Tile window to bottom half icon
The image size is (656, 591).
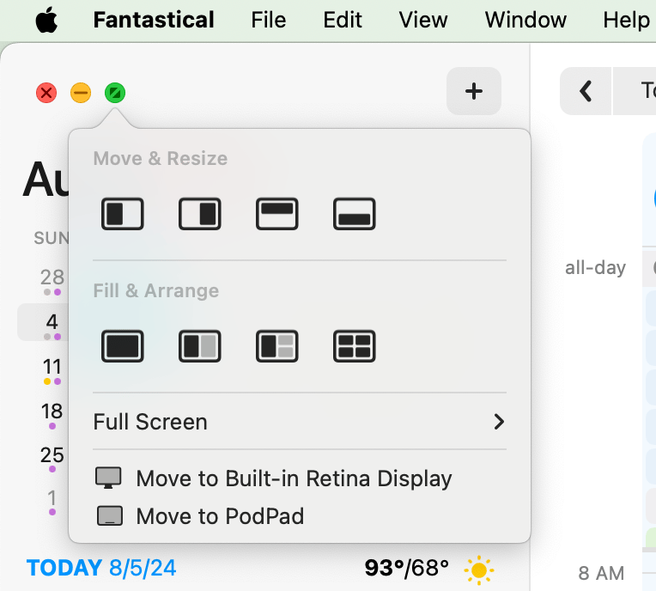[355, 214]
